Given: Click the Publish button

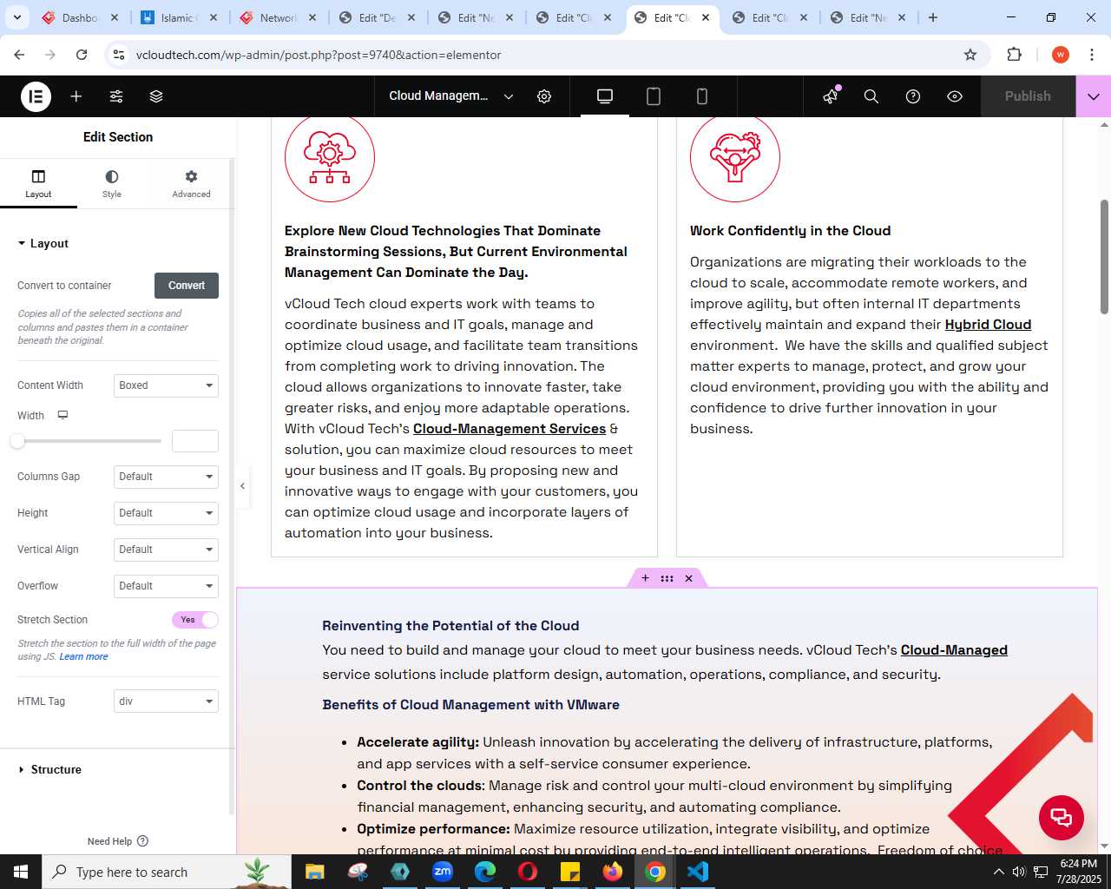Looking at the screenshot, I should (1028, 96).
